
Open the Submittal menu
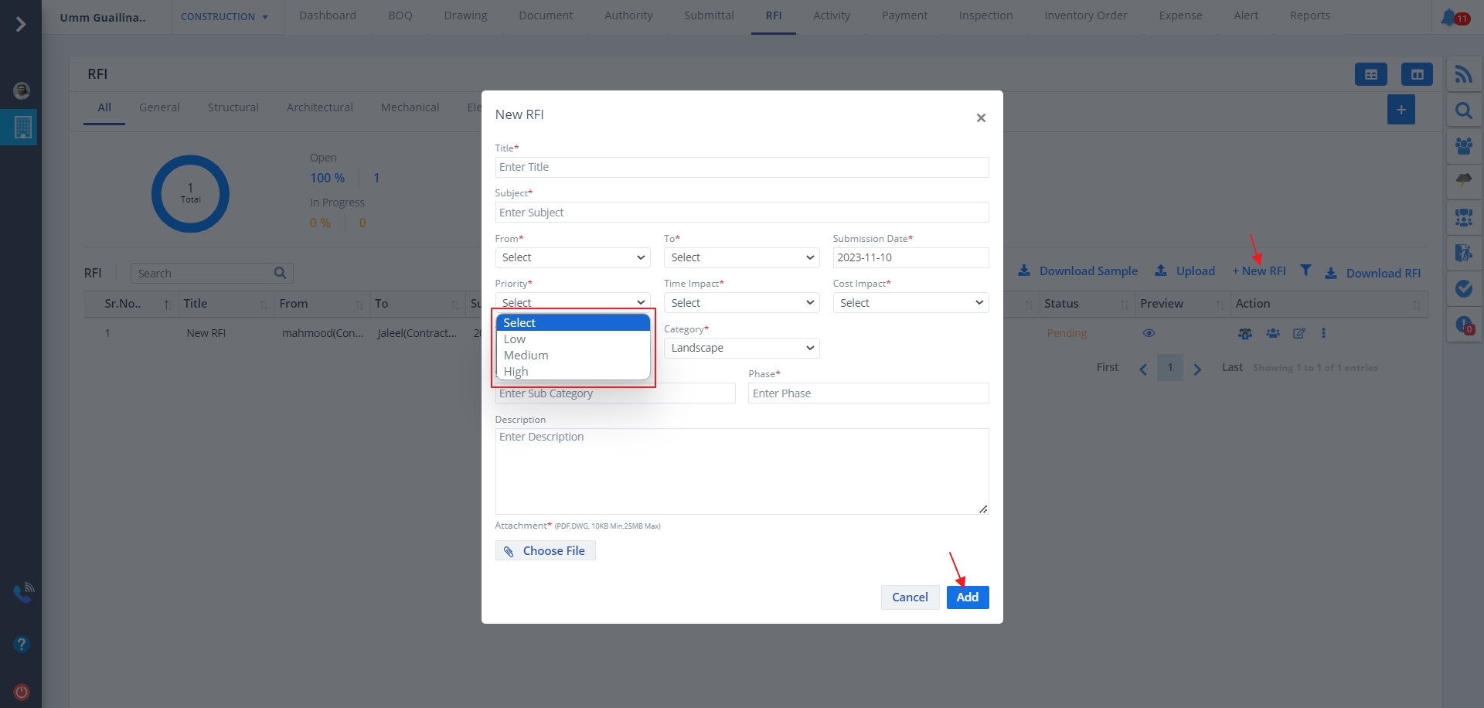[709, 15]
